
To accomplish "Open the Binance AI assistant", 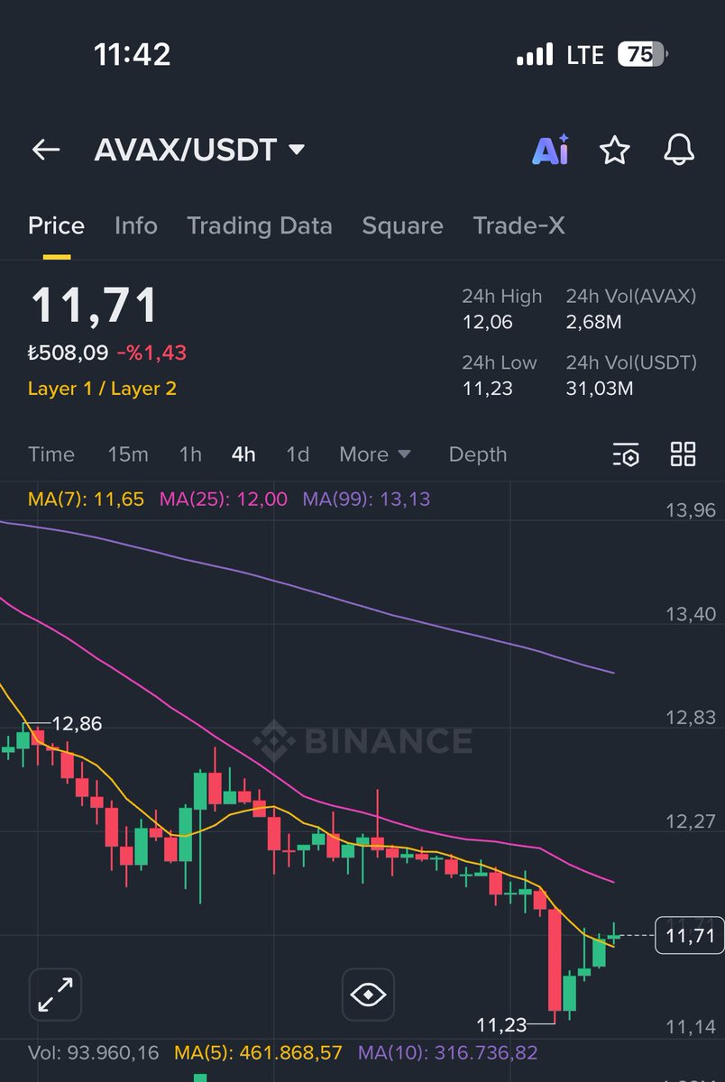I will (551, 151).
